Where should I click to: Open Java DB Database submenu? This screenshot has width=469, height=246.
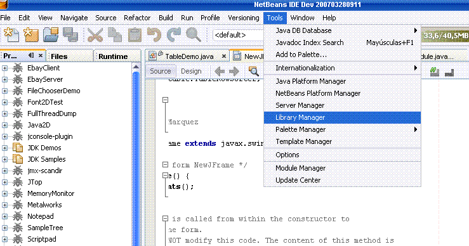click(x=342, y=30)
